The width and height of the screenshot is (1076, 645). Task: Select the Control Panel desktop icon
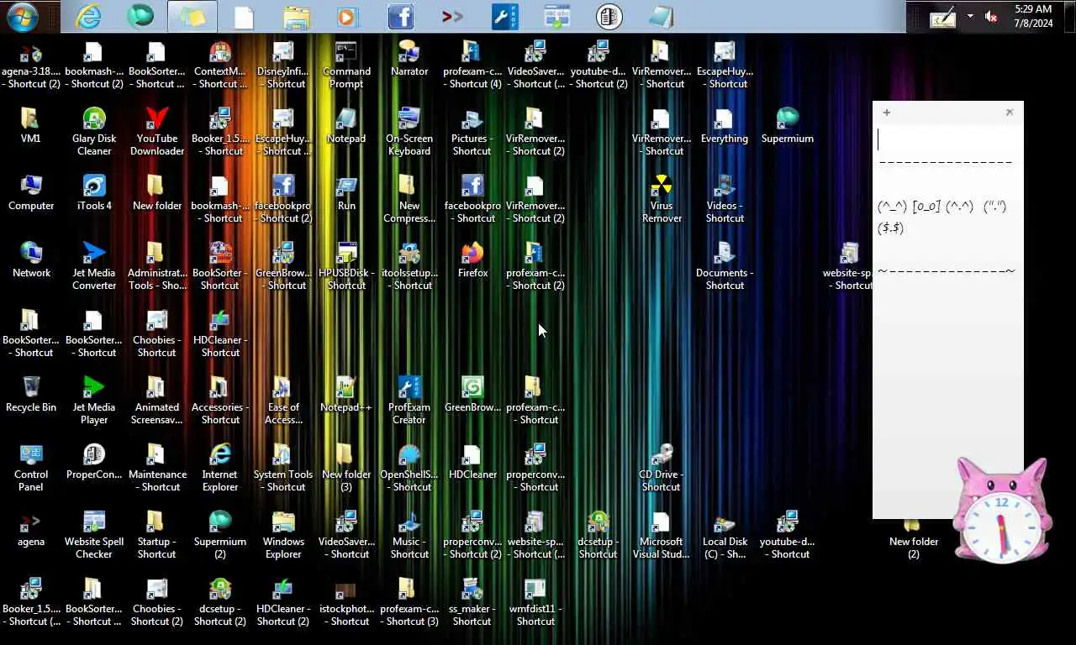click(31, 468)
